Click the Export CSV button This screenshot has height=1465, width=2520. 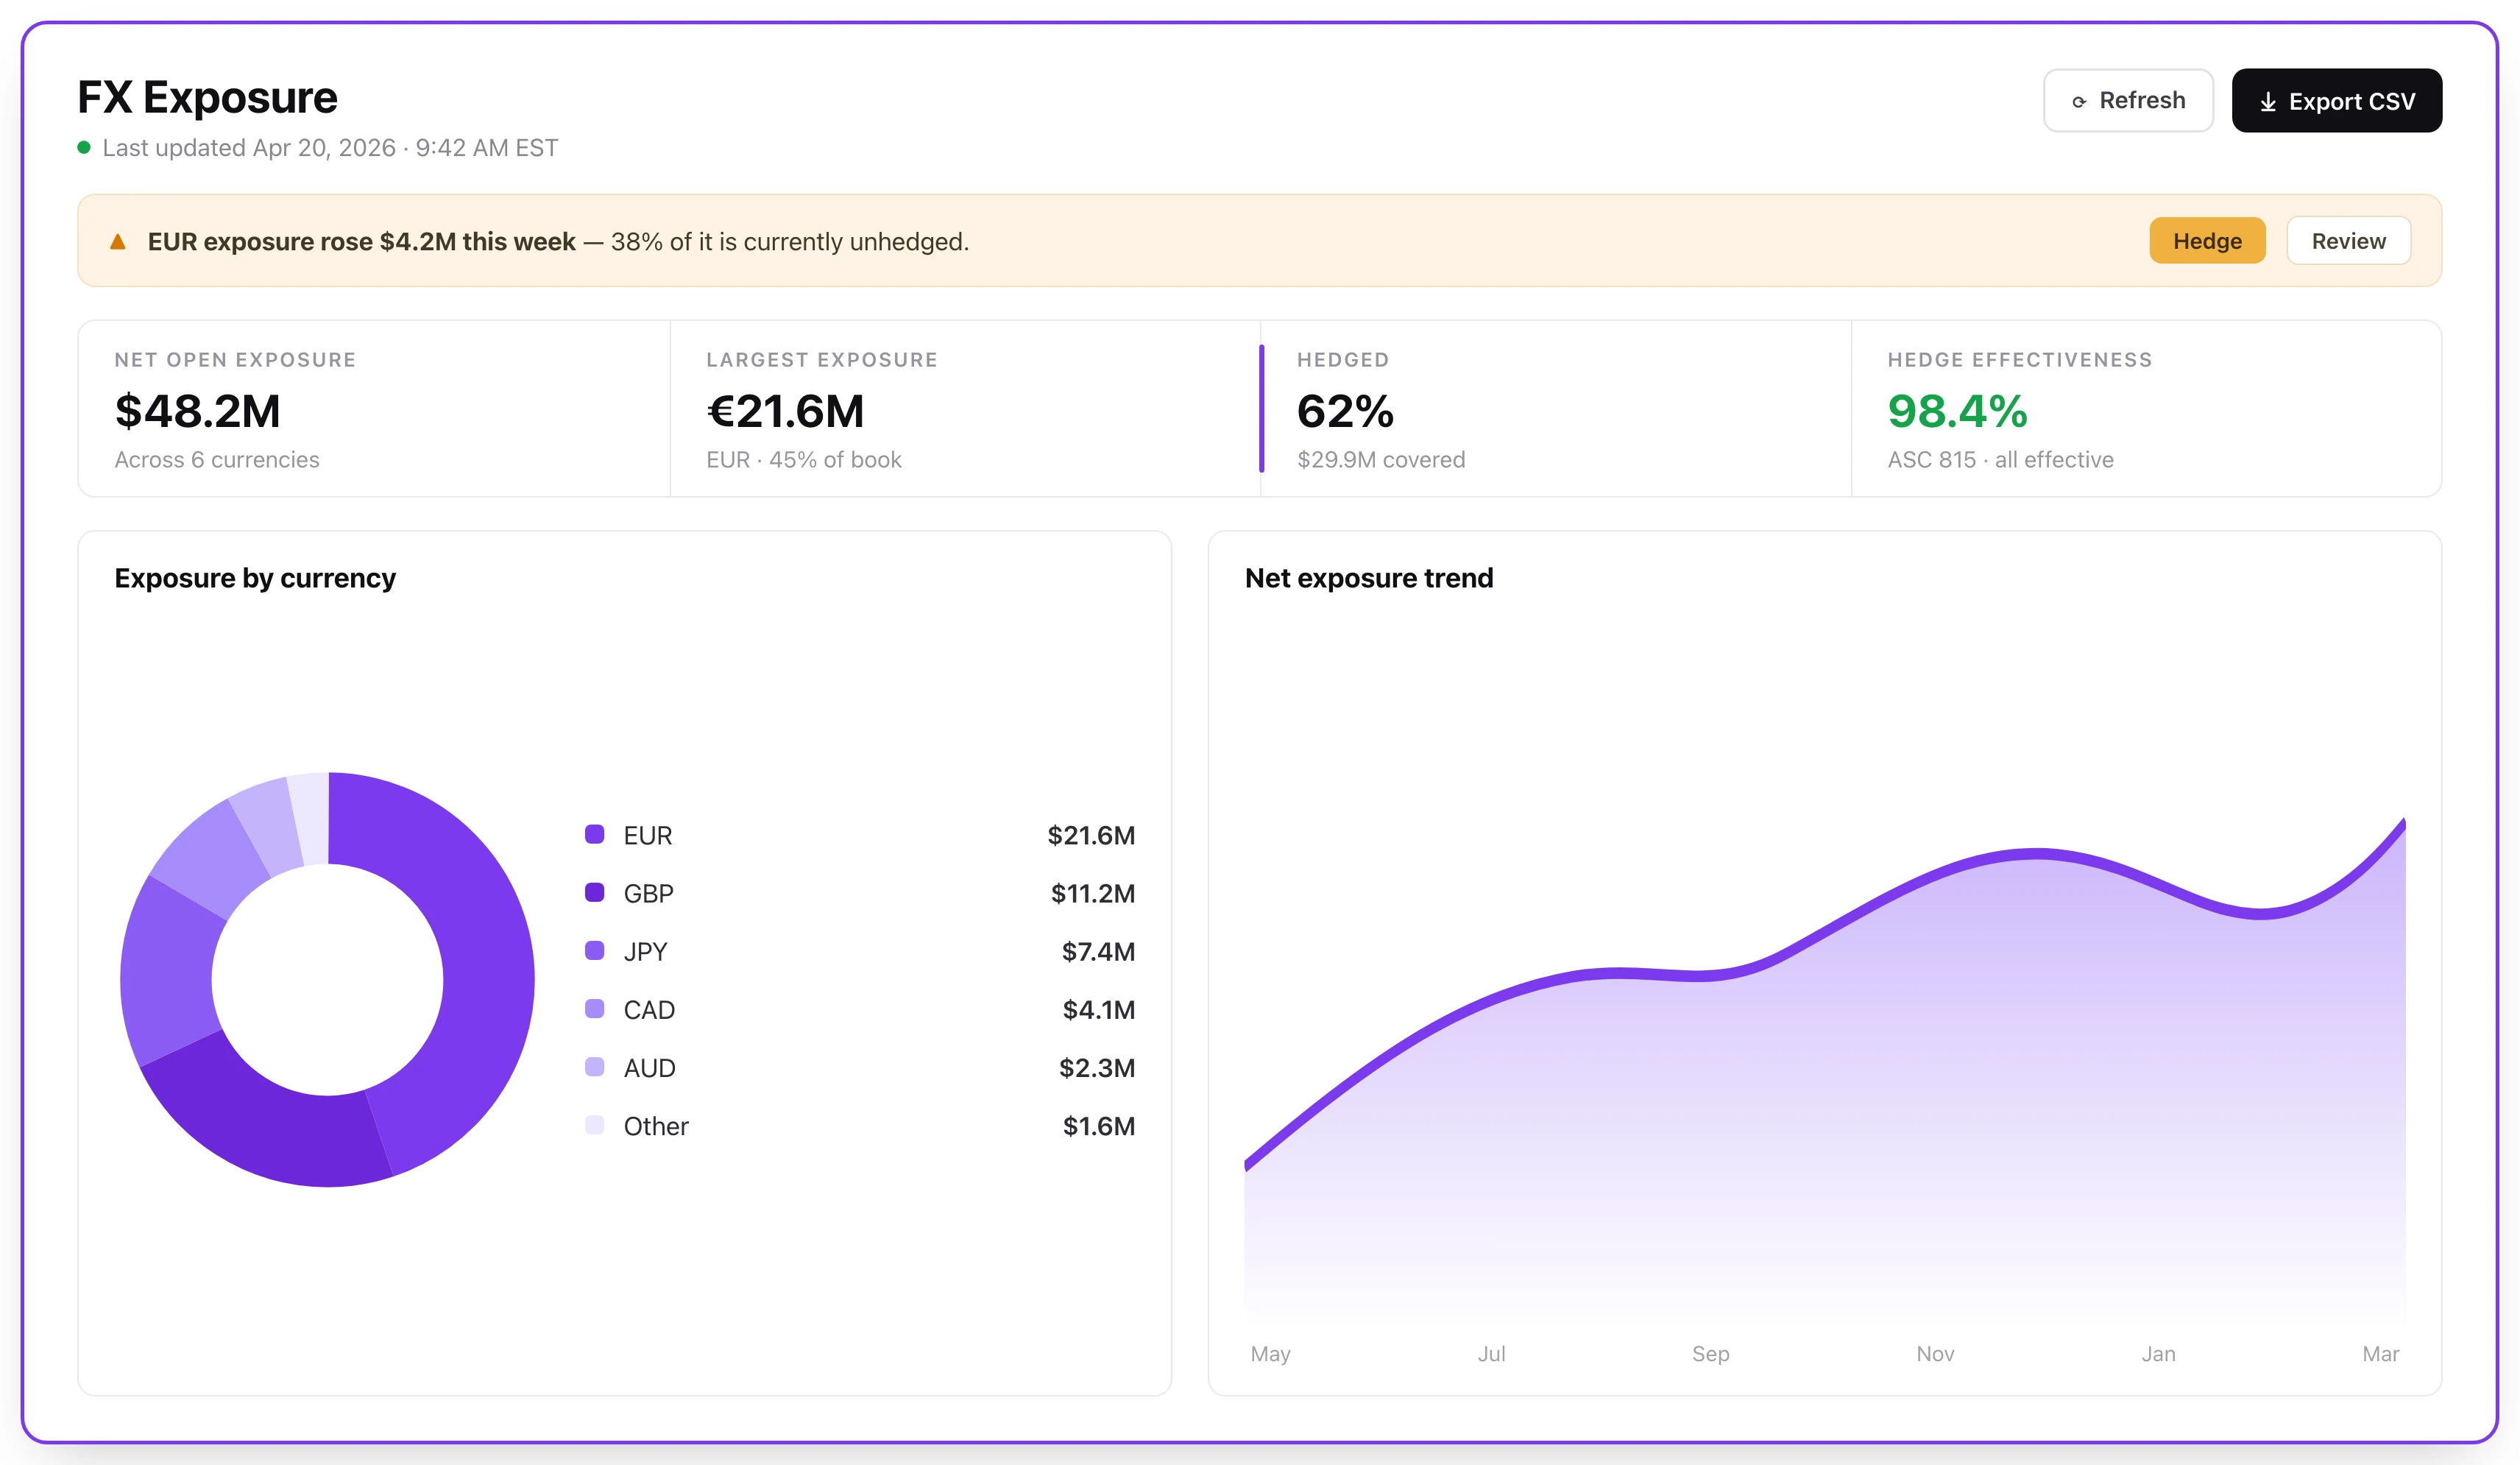(x=2336, y=100)
